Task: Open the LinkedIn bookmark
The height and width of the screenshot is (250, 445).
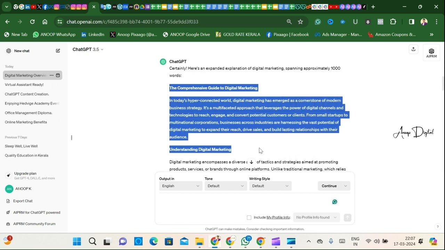Action: (92, 34)
